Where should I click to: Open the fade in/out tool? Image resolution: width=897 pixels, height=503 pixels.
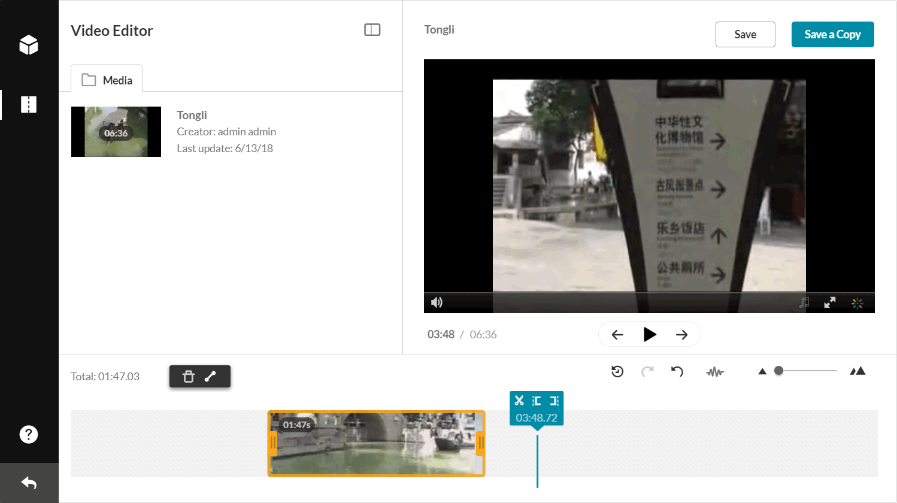(x=210, y=377)
